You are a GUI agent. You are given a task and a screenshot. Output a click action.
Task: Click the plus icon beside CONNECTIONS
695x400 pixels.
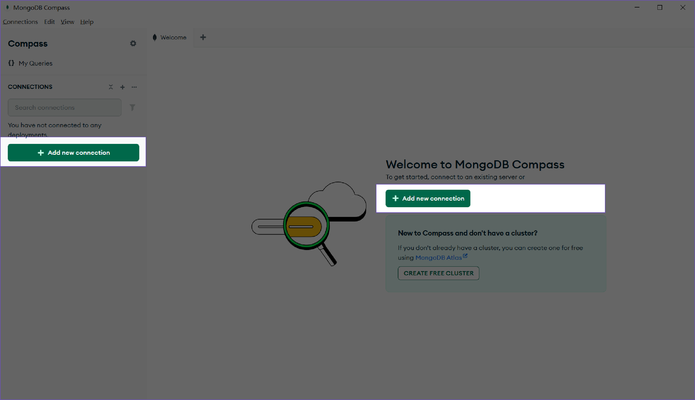tap(122, 87)
